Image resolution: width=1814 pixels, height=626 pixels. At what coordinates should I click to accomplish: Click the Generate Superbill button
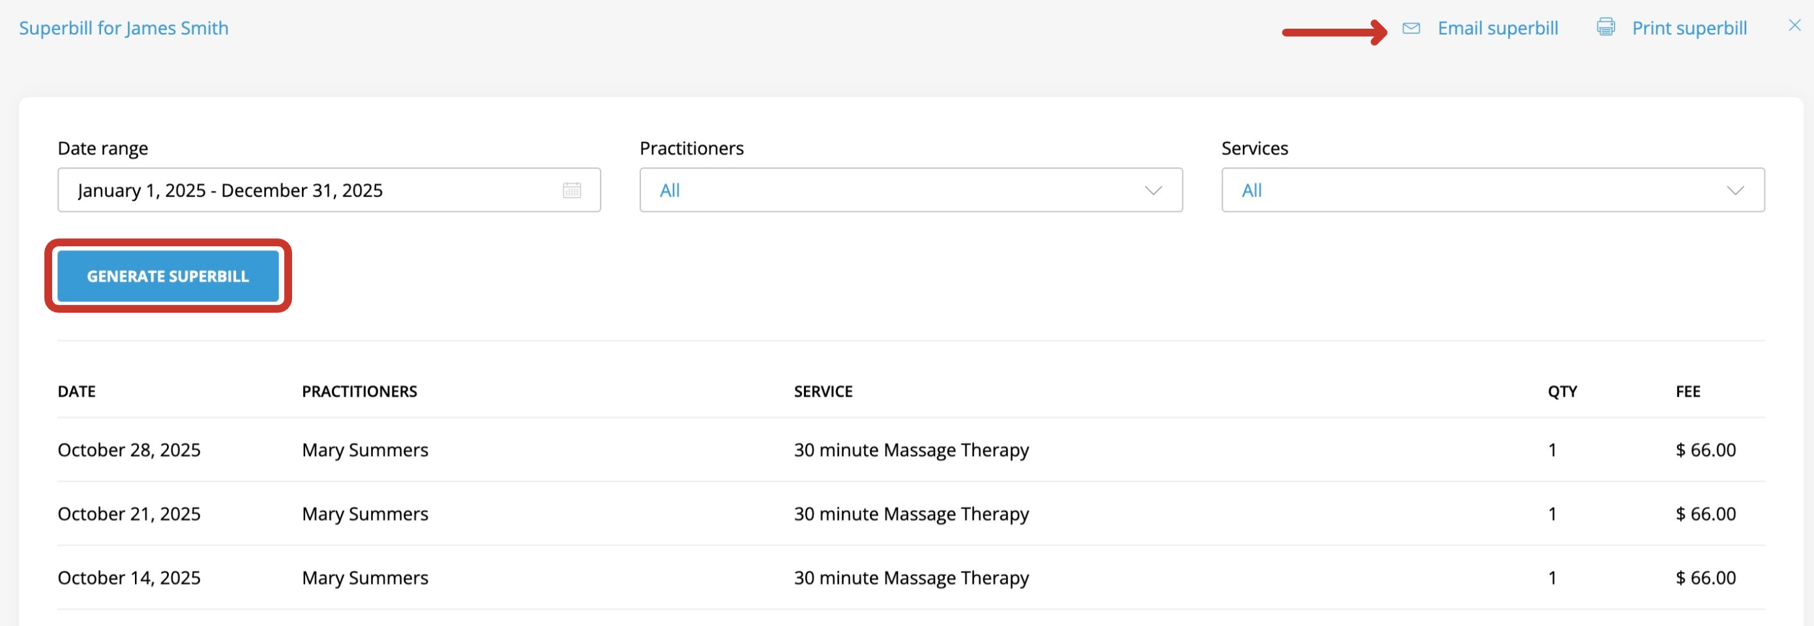168,276
